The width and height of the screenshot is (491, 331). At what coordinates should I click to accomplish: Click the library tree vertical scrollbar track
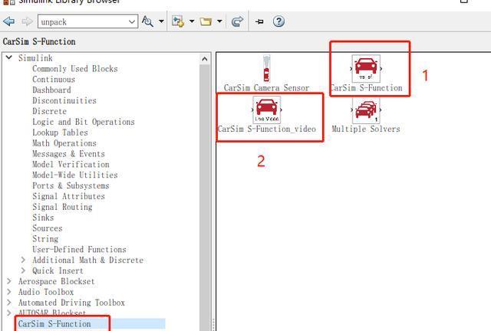(205, 197)
